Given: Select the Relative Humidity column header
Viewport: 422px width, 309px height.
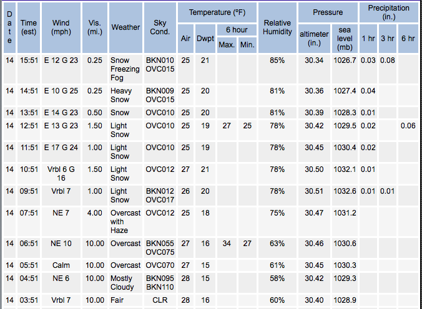Looking at the screenshot, I should click(x=277, y=27).
